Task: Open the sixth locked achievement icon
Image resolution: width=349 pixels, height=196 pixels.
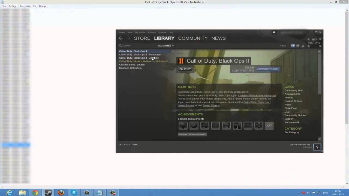Action: [237, 126]
